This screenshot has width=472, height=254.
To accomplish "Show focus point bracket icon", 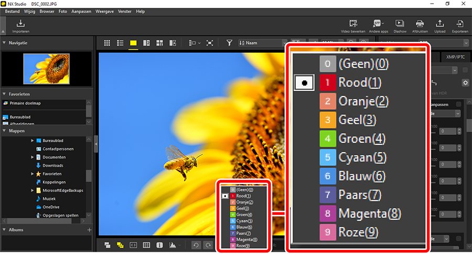I will click(x=133, y=245).
